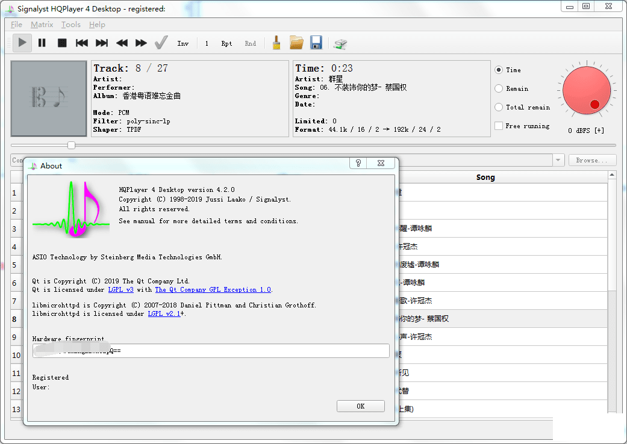The width and height of the screenshot is (627, 444).
Task: Enable the Free running checkbox
Action: point(499,126)
